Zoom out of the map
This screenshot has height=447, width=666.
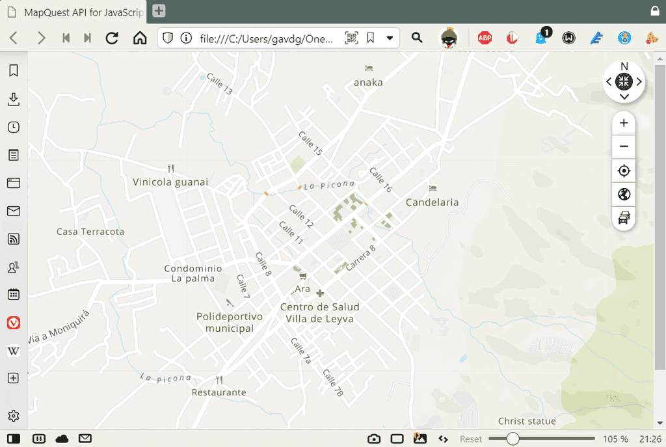click(624, 146)
